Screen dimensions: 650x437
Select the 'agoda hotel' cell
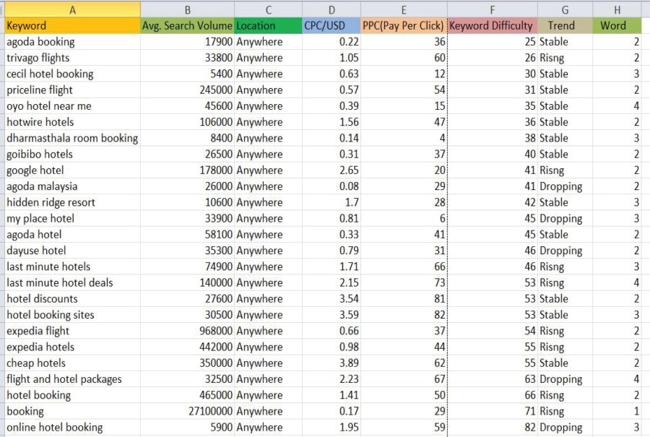click(x=72, y=235)
